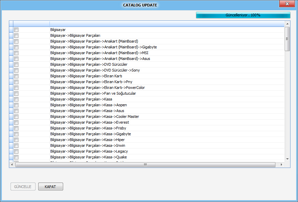
Task: Enable checkbox for Anakart (MainBoard)->Gigabyte
Action: click(x=16, y=47)
